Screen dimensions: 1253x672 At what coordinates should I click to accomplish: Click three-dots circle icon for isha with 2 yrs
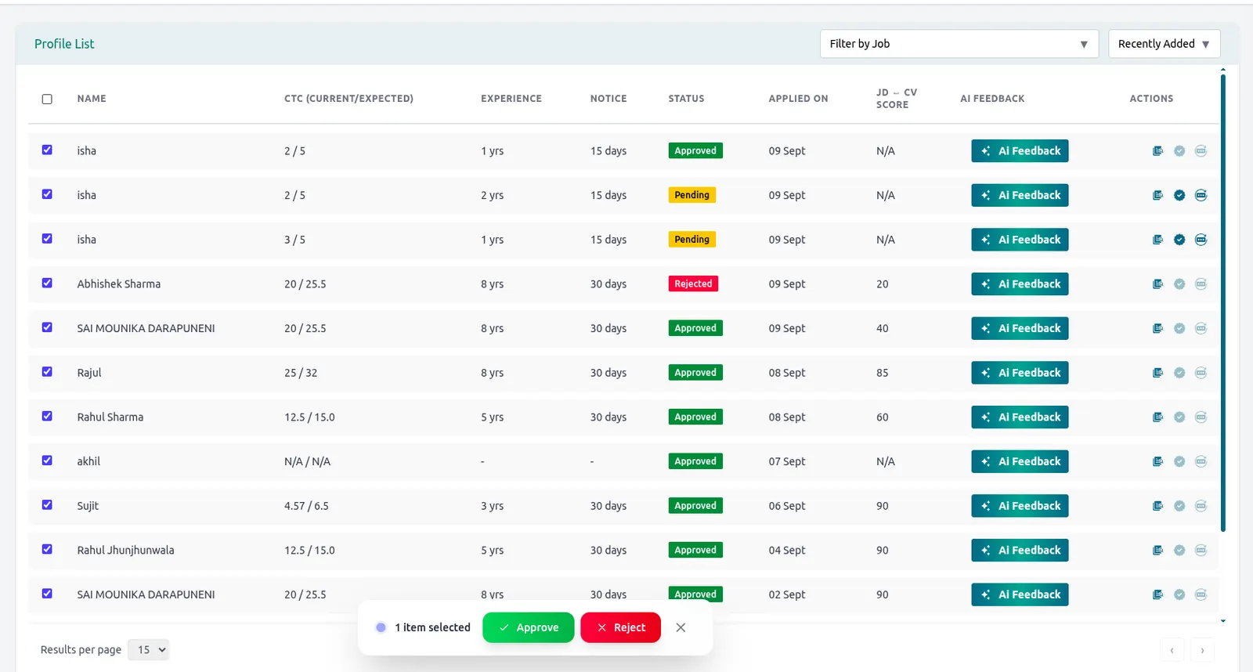[1201, 196]
